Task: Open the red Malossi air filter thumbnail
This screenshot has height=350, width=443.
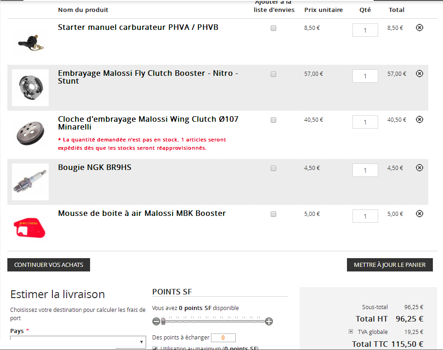Action: click(x=30, y=228)
